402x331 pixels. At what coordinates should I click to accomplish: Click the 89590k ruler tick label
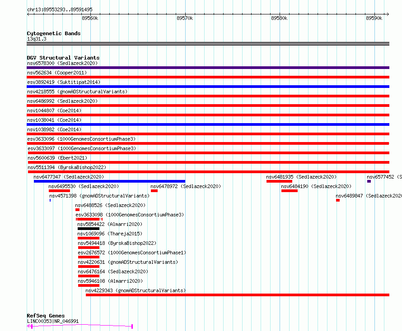click(x=374, y=18)
